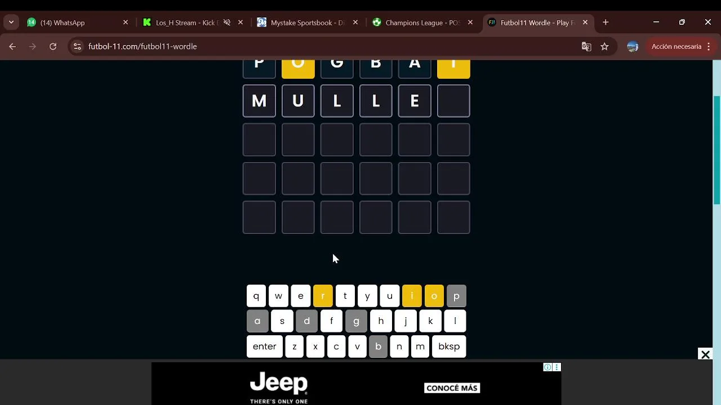The height and width of the screenshot is (405, 721).
Task: Tap the n key on the on-screen keyboard
Action: coord(399,346)
